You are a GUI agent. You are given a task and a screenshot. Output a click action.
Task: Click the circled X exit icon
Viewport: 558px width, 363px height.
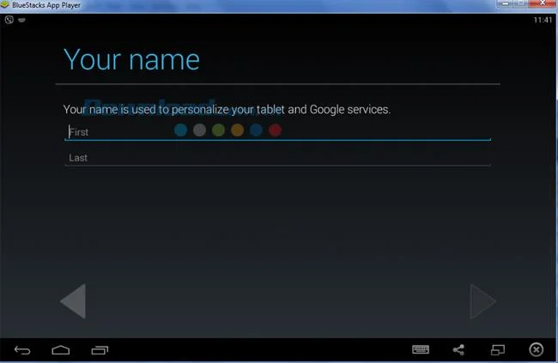point(536,349)
